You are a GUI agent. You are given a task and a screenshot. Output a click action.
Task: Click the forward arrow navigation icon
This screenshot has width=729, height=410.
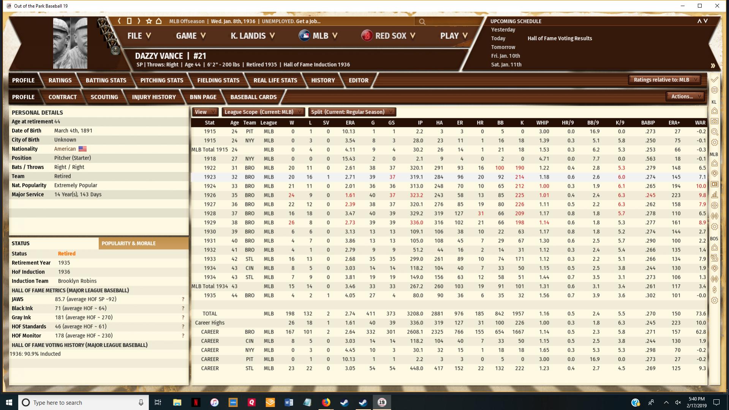tap(139, 21)
